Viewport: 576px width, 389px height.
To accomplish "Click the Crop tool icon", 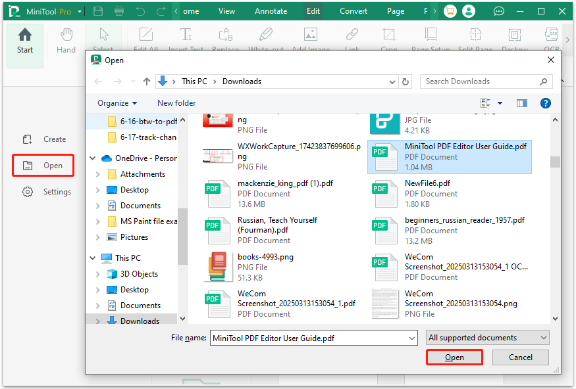I will 389,34.
